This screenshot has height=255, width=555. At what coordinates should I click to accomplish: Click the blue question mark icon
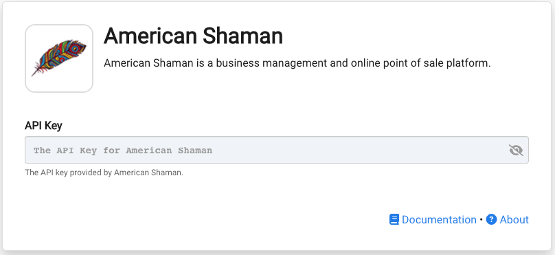(x=491, y=219)
